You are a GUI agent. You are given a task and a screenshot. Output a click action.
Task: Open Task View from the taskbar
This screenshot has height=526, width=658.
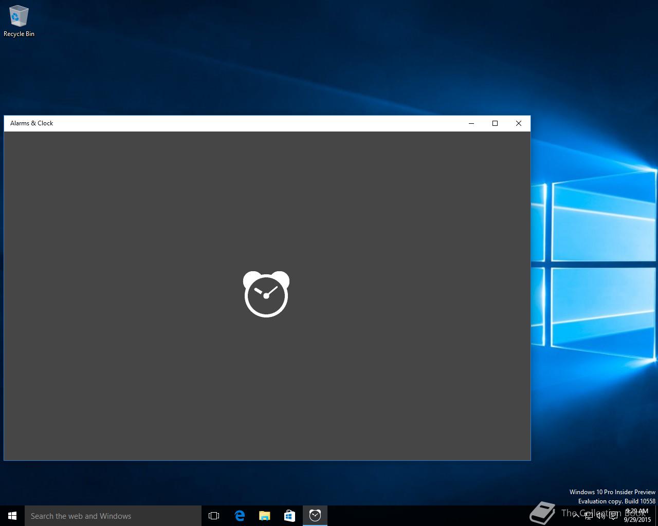tap(214, 516)
